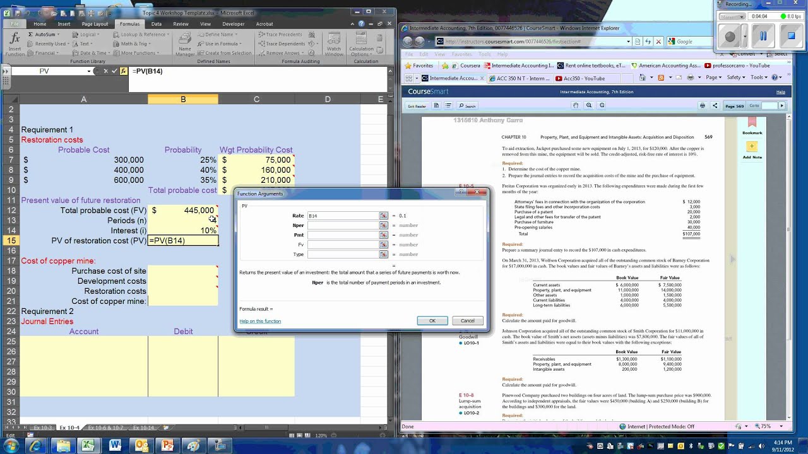Open PowerPoint from the taskbar
The width and height of the screenshot is (808, 454).
(x=167, y=446)
